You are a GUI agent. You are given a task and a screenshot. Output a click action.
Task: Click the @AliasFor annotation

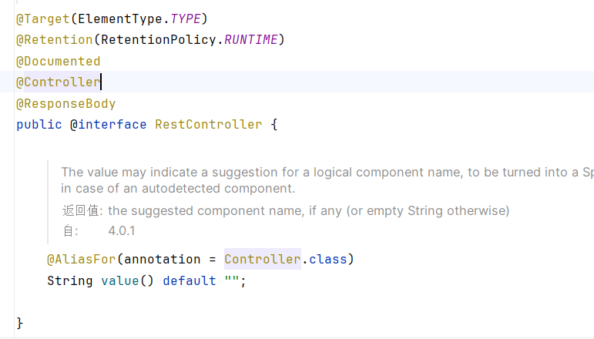pos(82,260)
